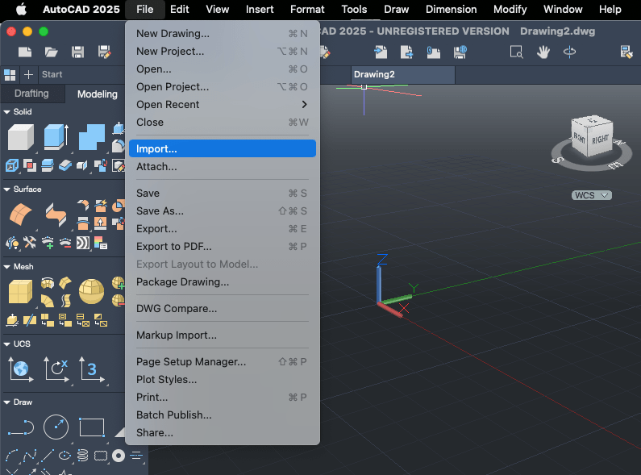Activate the Pan hand tool
The image size is (641, 475).
pyautogui.click(x=543, y=52)
